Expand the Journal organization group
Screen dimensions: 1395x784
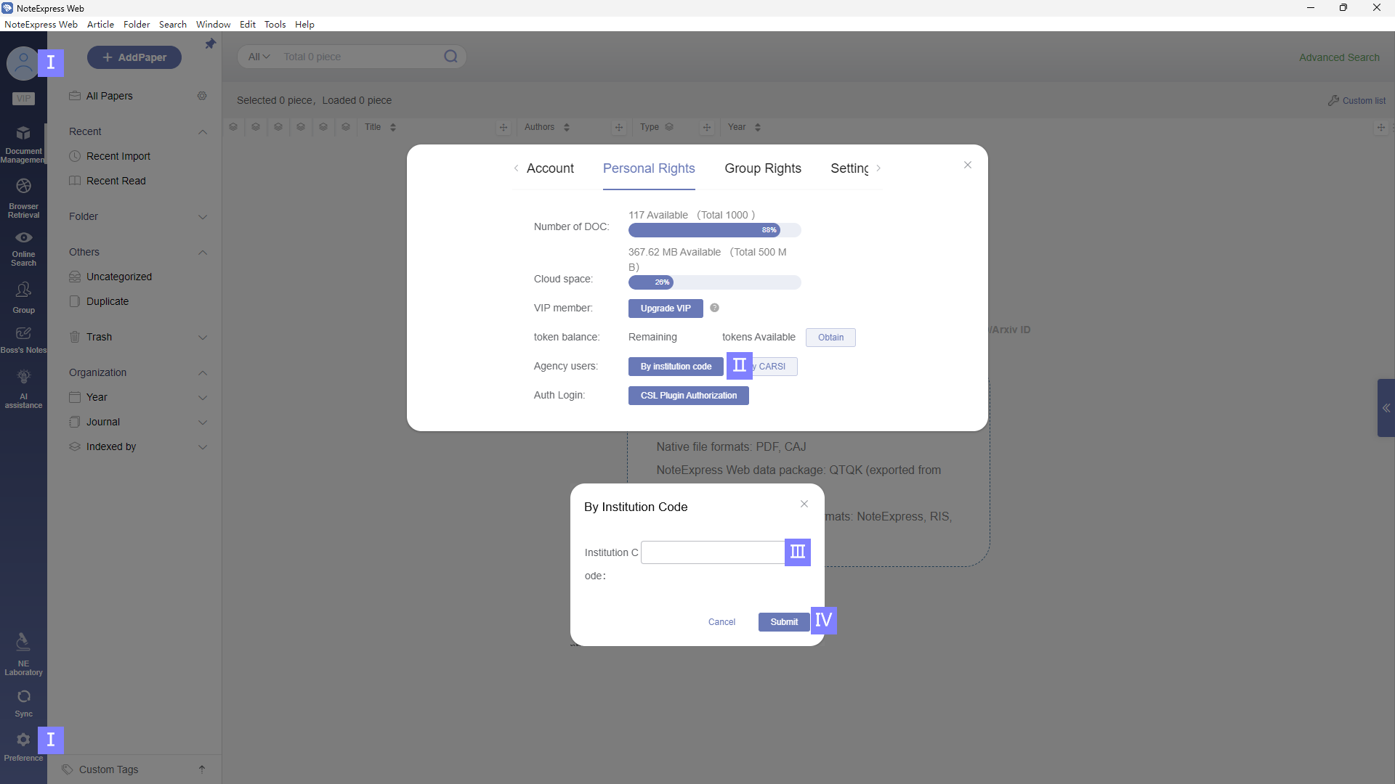coord(203,422)
